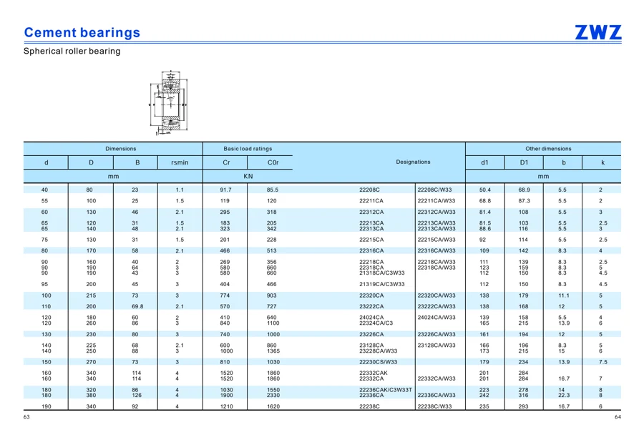Click designation 23226CA
Image resolution: width=644 pixels, height=440 pixels.
(371, 334)
